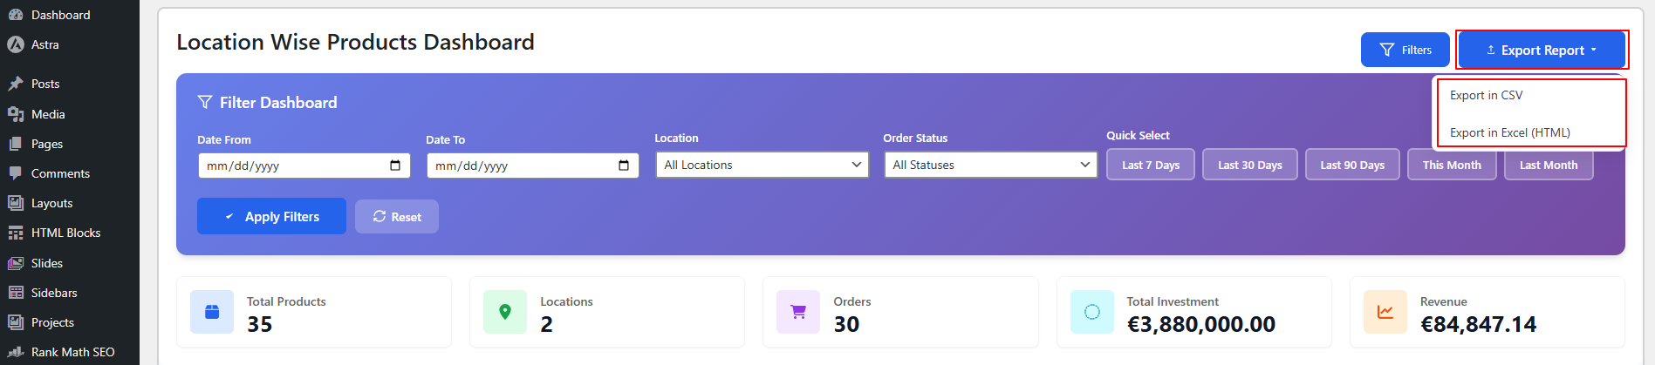
Task: Open calendar picker in Date From field
Action: [395, 166]
